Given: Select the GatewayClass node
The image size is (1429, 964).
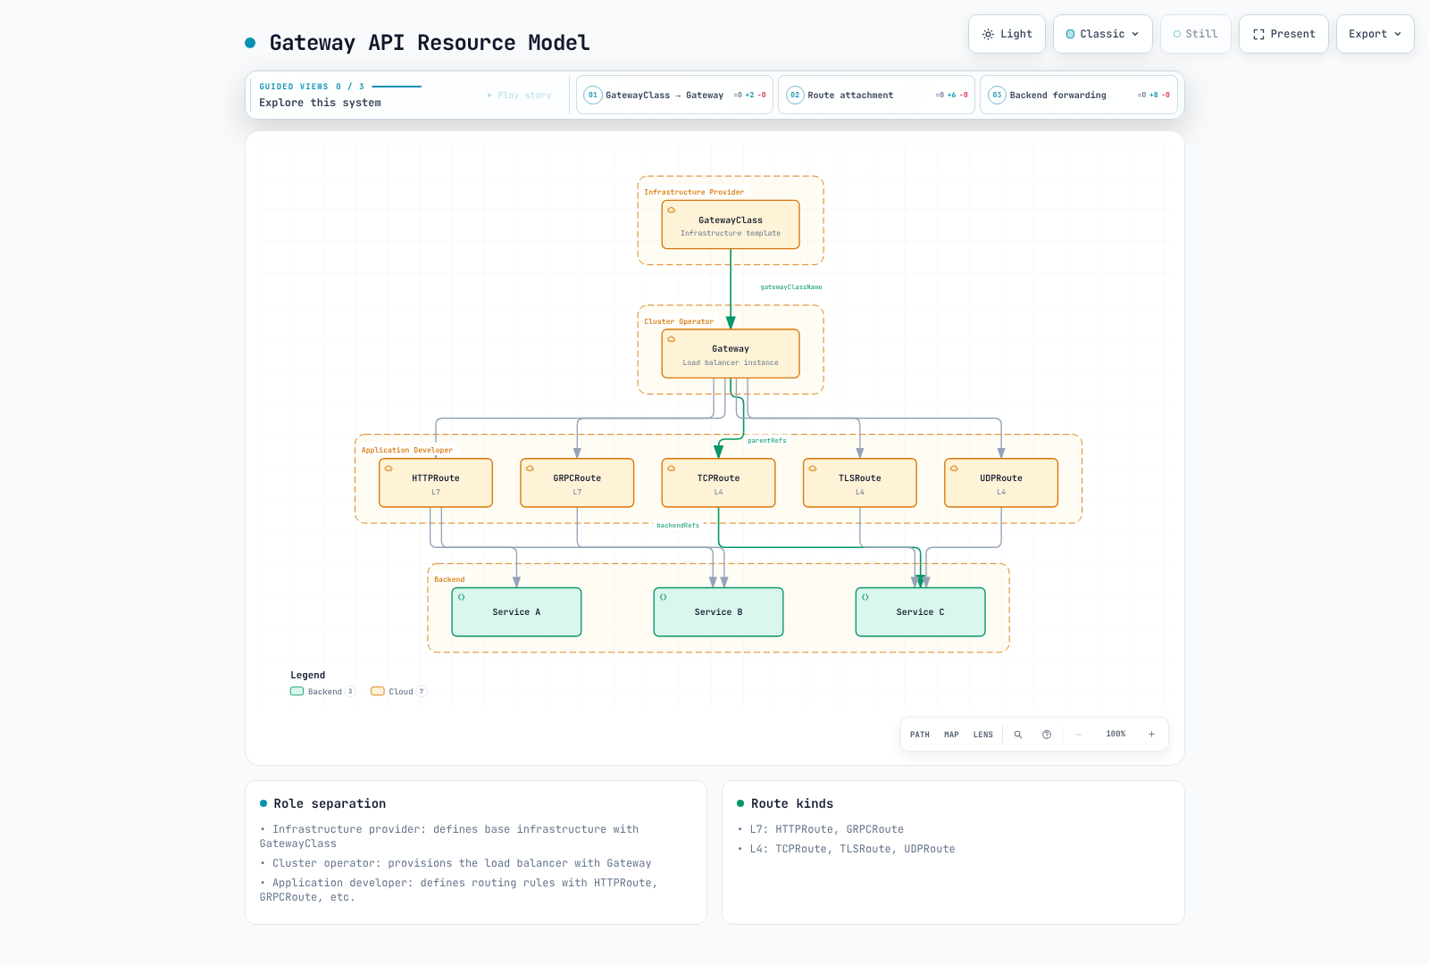Looking at the screenshot, I should (731, 225).
